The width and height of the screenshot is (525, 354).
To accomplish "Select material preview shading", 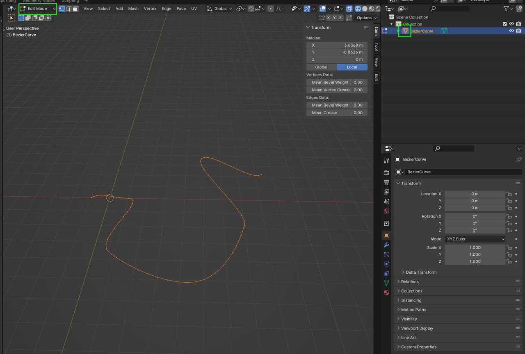I will (x=371, y=9).
